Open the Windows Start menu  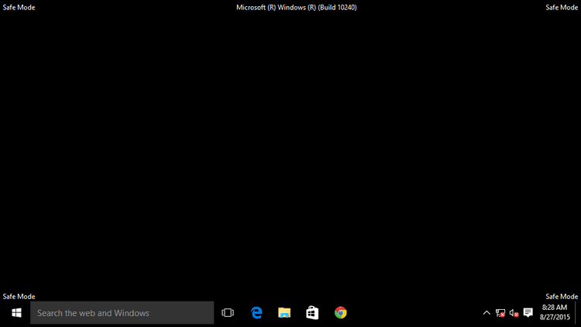pos(16,313)
